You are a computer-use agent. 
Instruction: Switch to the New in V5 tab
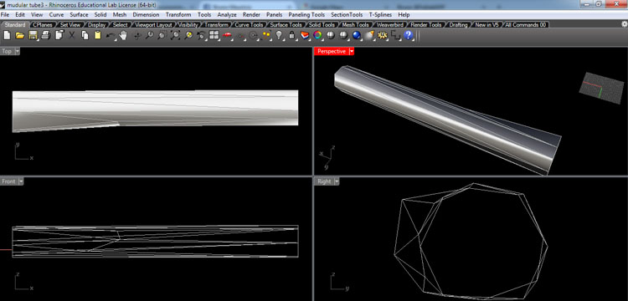tap(486, 25)
